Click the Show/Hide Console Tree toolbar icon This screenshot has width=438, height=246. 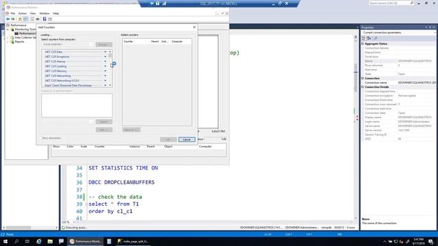(x=26, y=19)
